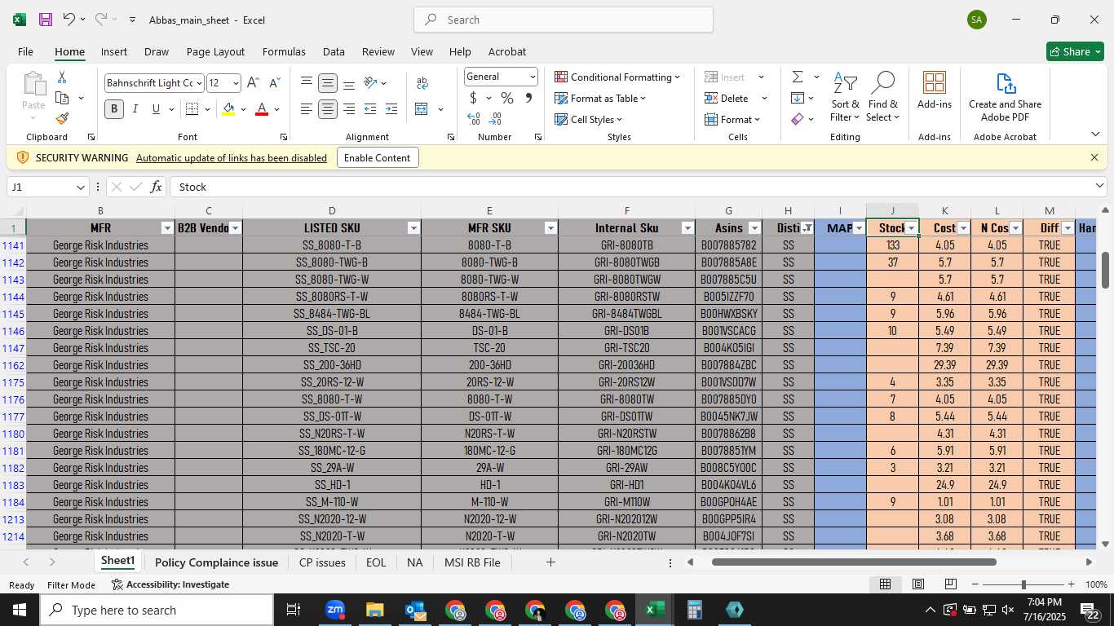Open the Policy Complaince issue sheet

216,562
